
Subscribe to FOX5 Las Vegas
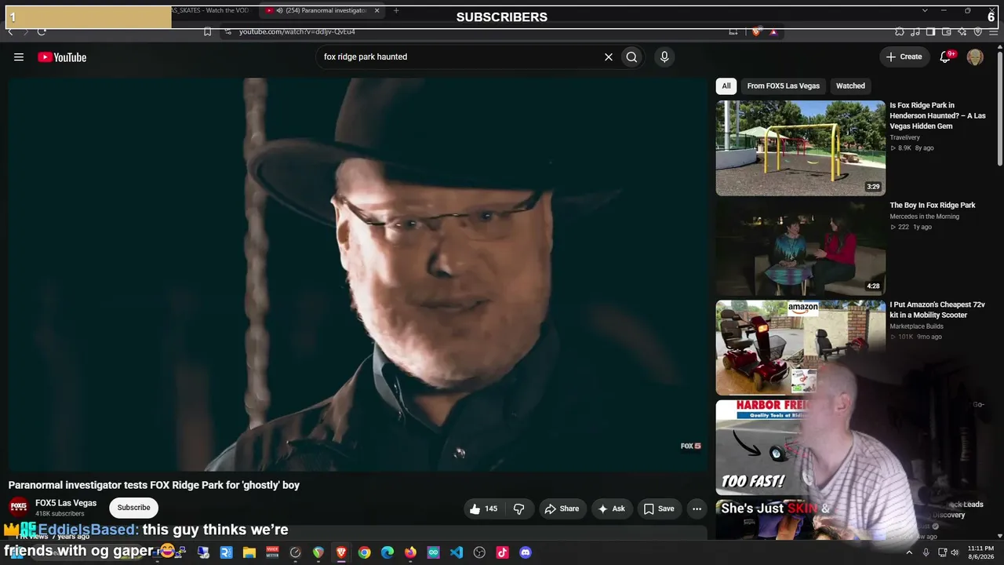[134, 508]
